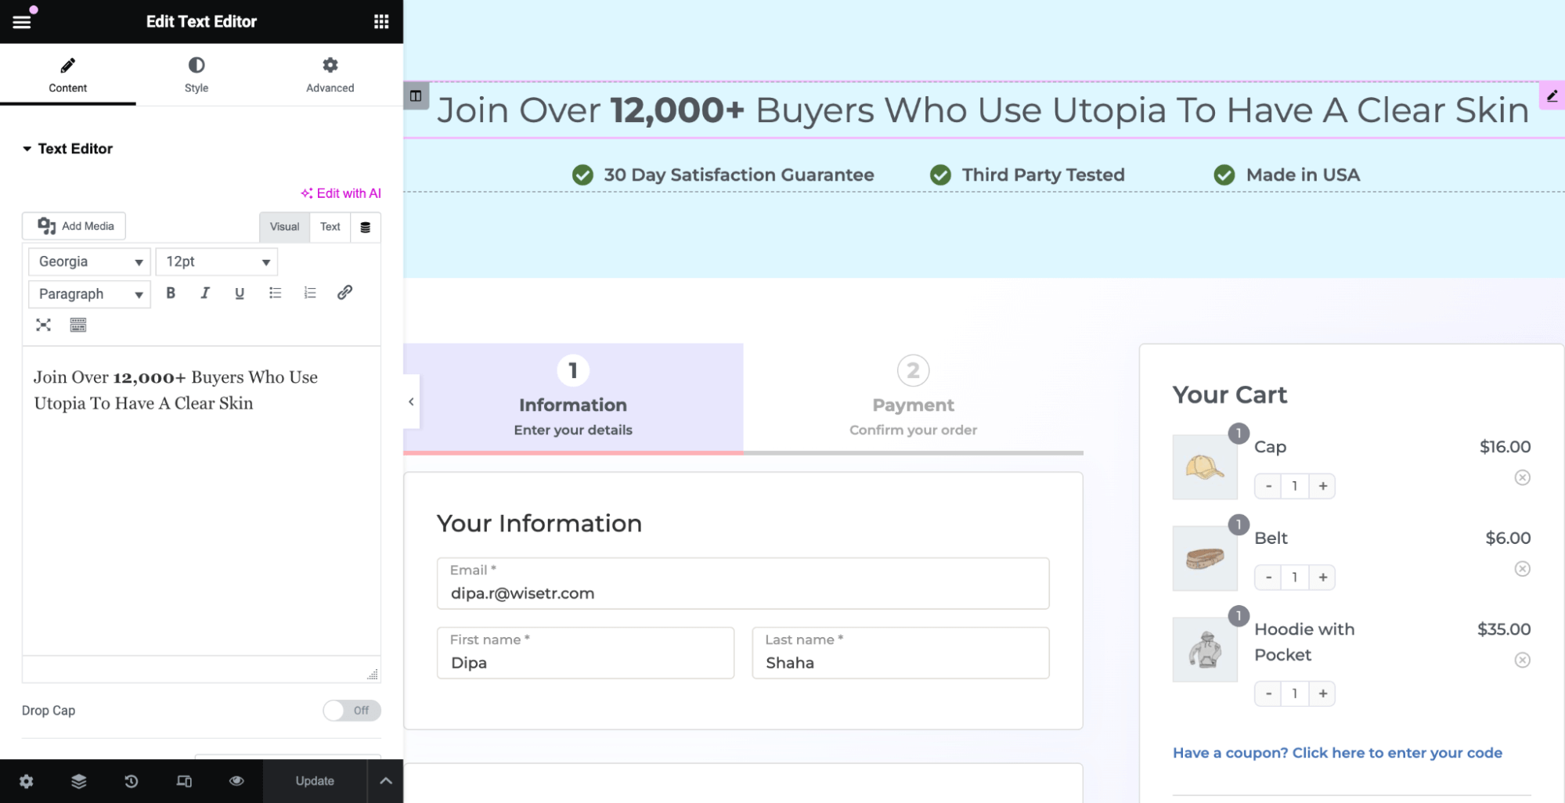This screenshot has height=803, width=1565.
Task: Insert a numbered list
Action: point(310,293)
